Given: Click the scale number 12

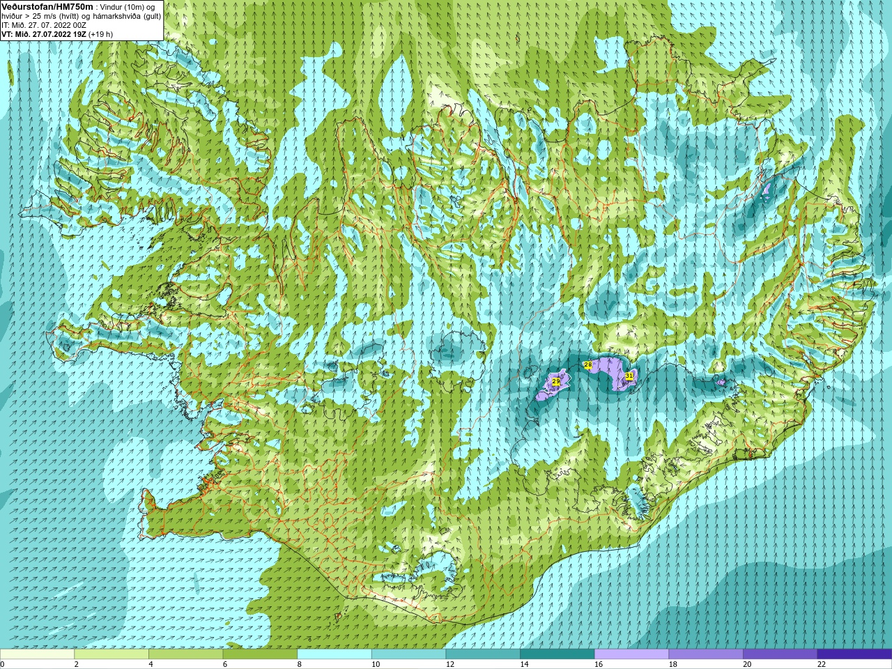Looking at the screenshot, I should point(450,664).
